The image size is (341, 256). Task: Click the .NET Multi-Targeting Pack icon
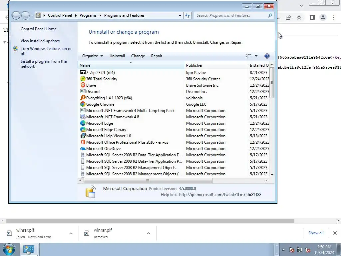coord(83,111)
